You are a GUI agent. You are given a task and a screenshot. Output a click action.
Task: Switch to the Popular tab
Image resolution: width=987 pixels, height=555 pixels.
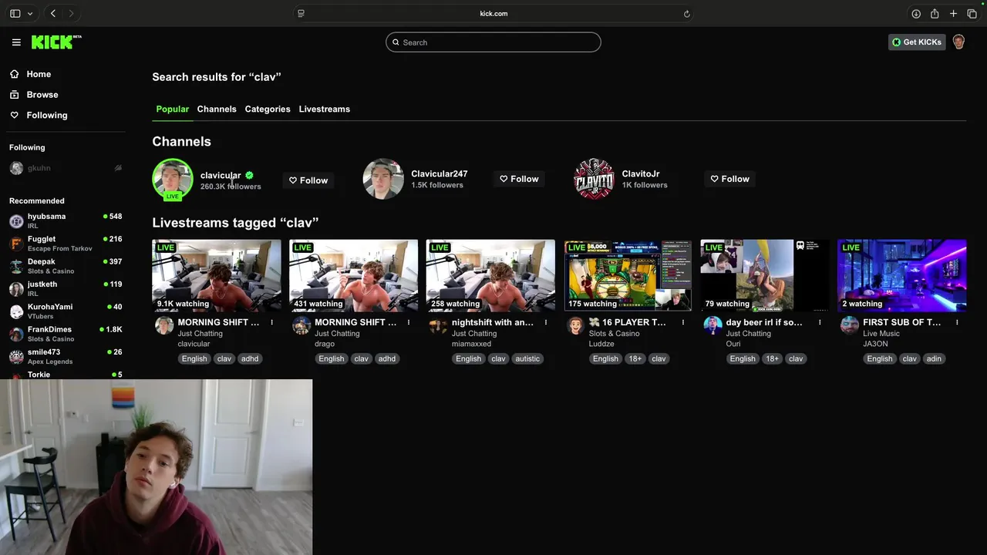pyautogui.click(x=172, y=109)
